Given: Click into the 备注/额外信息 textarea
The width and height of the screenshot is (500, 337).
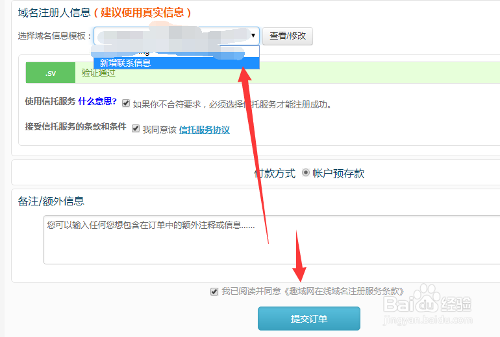Looking at the screenshot, I should coord(271,240).
